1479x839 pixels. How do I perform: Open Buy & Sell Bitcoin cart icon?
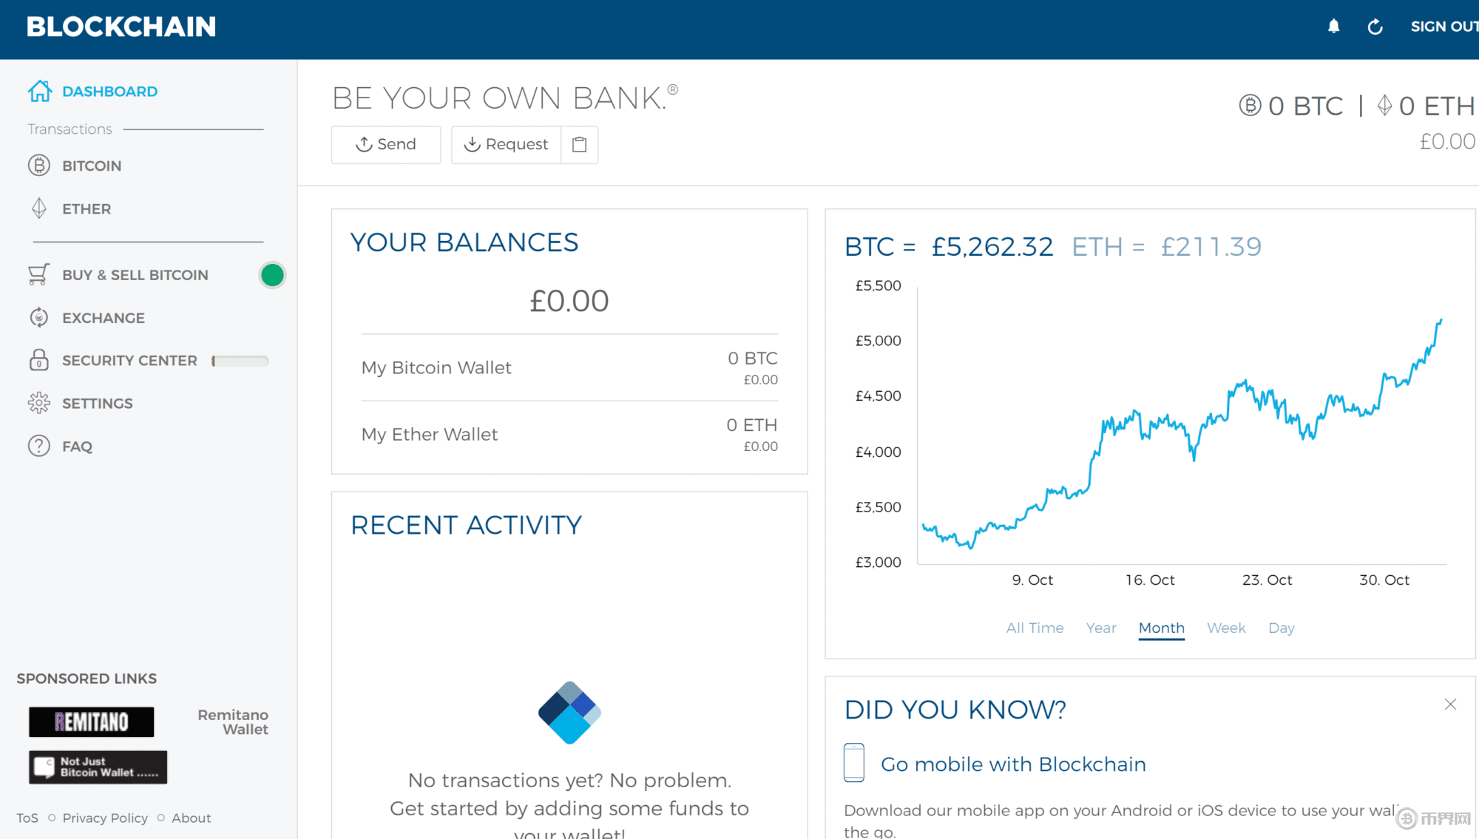pos(39,274)
